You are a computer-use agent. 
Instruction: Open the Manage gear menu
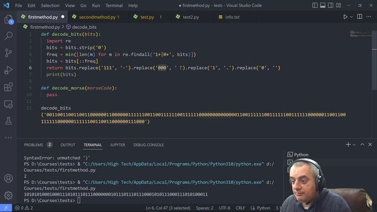pyautogui.click(x=8, y=195)
